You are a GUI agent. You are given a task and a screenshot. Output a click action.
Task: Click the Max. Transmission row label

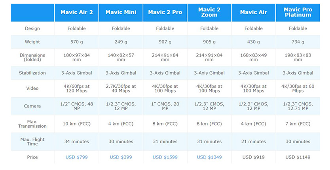32,124
